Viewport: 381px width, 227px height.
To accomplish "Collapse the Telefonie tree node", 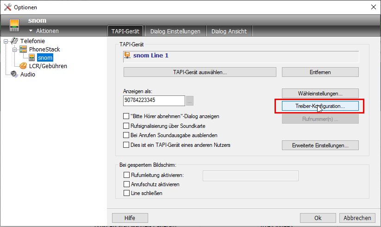I will coord(6,41).
